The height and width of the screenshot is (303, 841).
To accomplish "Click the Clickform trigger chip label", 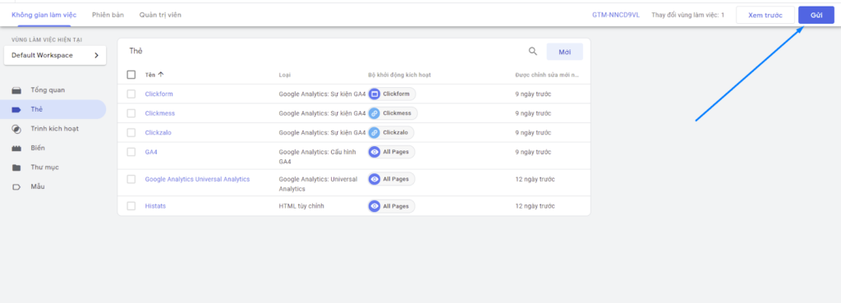I will pyautogui.click(x=397, y=94).
